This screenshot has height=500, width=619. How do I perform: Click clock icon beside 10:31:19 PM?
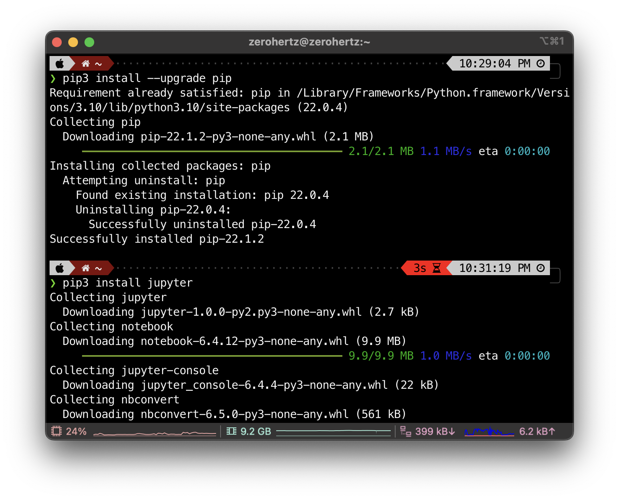541,268
